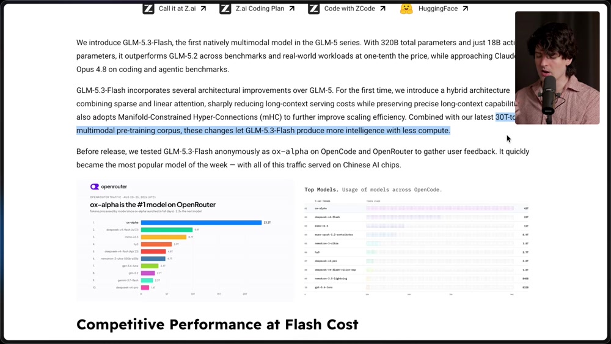Open the Code with ZCode link

[349, 9]
